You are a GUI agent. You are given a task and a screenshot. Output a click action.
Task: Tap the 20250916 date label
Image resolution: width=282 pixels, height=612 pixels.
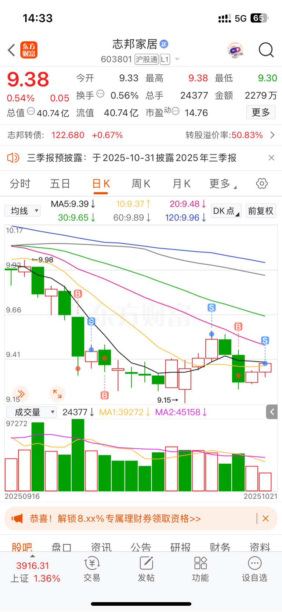[22, 496]
